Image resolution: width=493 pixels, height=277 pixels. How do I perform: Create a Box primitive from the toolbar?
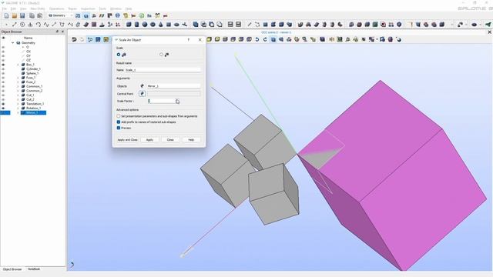[x=129, y=24]
